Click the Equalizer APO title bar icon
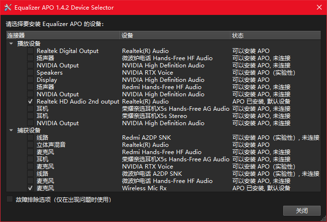Image resolution: width=327 pixels, height=222 pixels. coord(8,8)
